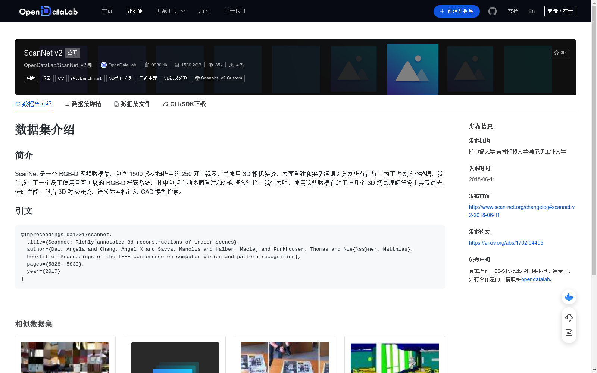Click the scrollbar down arrow

point(594,370)
